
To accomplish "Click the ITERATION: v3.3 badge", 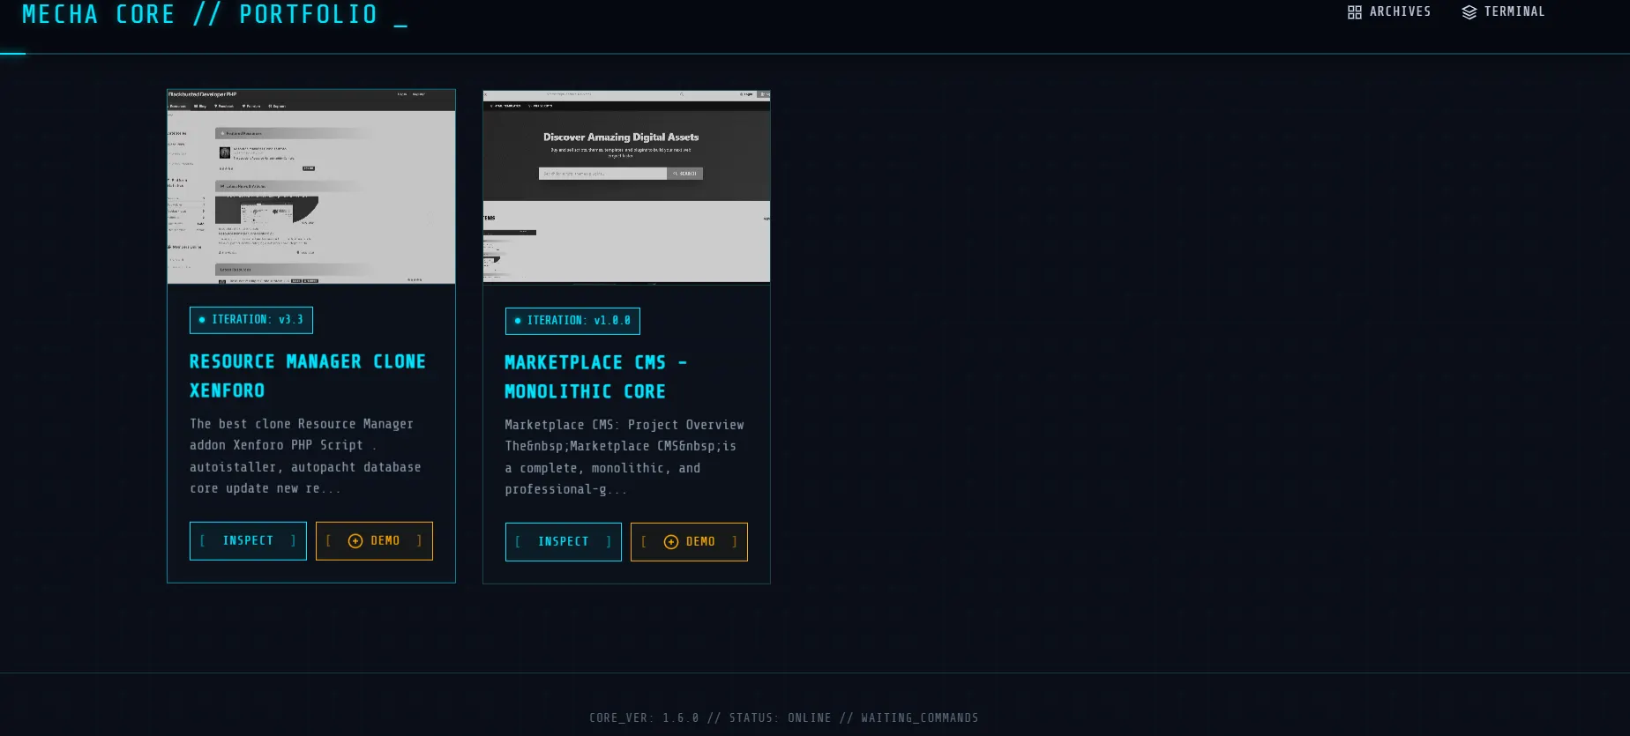I will (251, 320).
